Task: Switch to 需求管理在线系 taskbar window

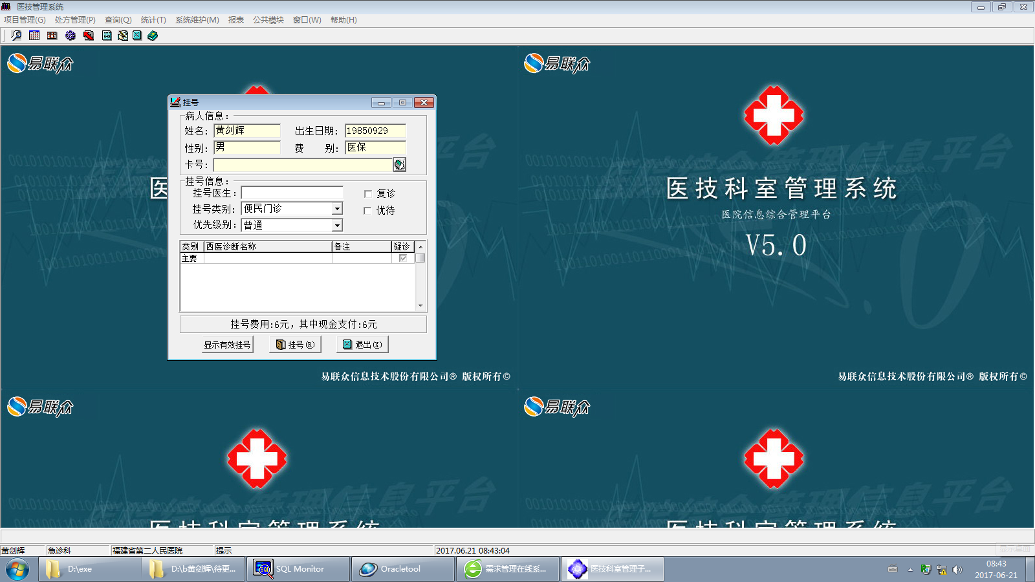Action: pos(508,569)
